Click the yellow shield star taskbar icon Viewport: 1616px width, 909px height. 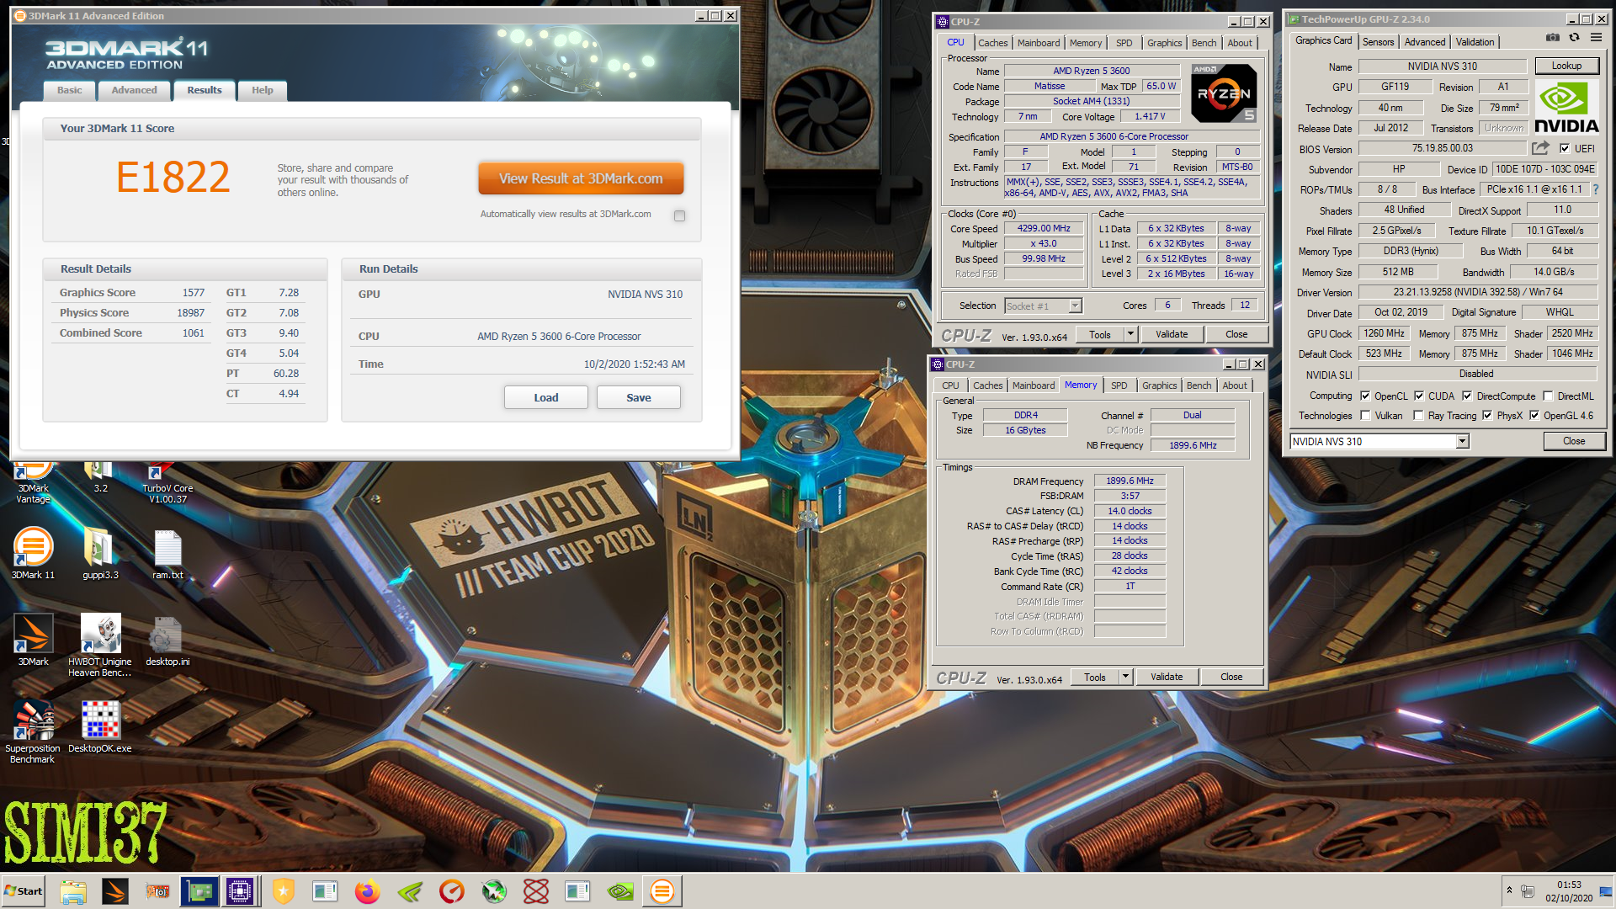click(x=284, y=891)
